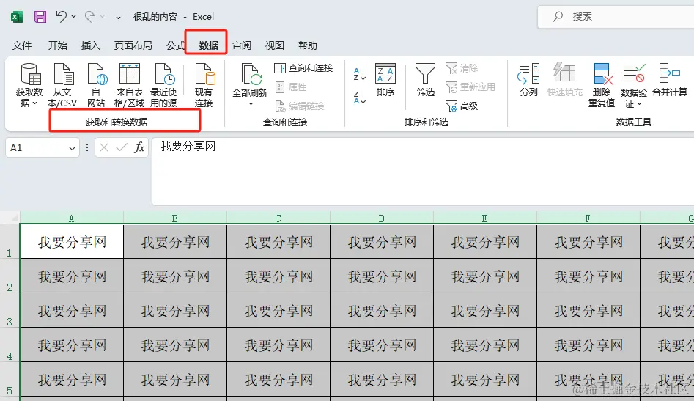Select row 4 header

point(10,345)
